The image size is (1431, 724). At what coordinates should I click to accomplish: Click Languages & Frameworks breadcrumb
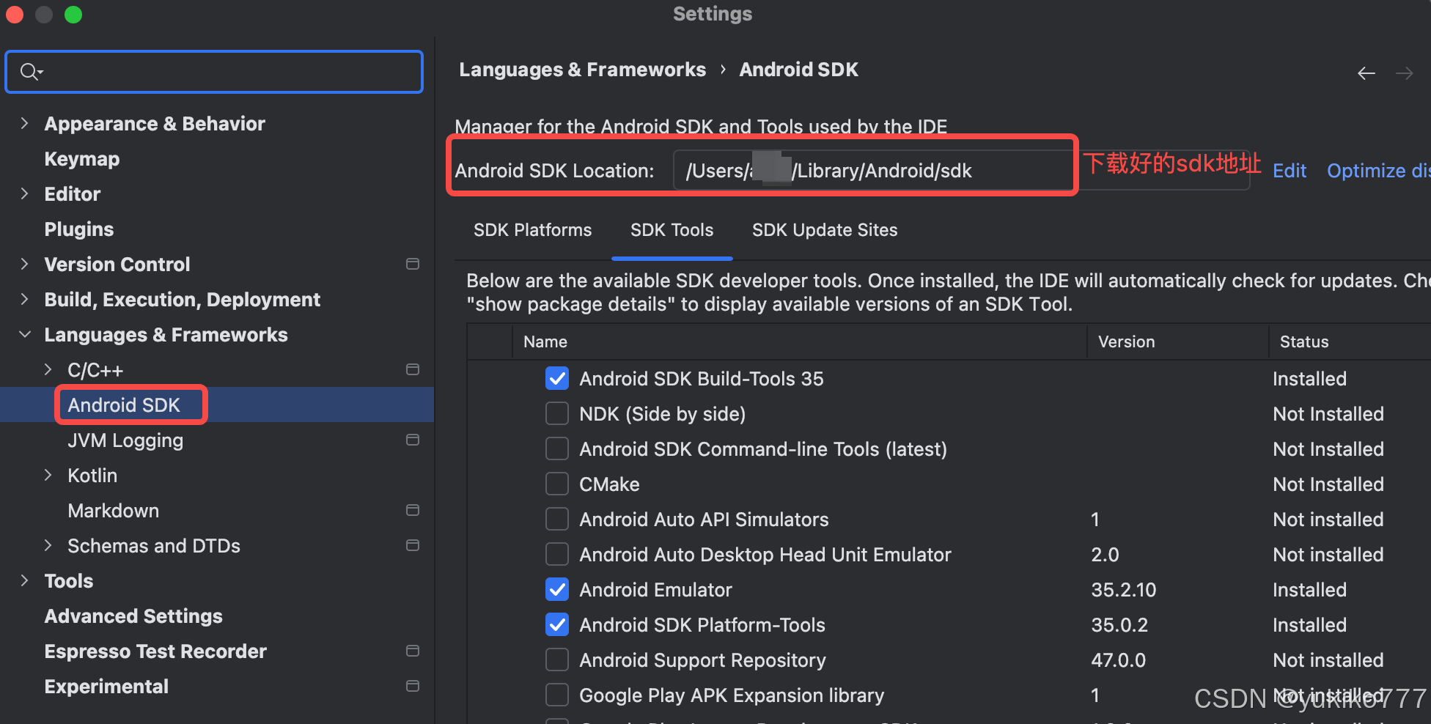click(583, 70)
